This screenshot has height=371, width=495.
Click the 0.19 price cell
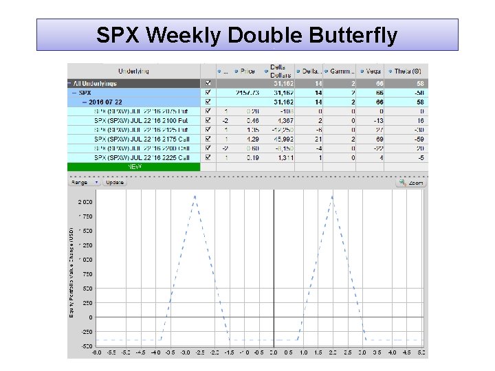click(x=252, y=158)
